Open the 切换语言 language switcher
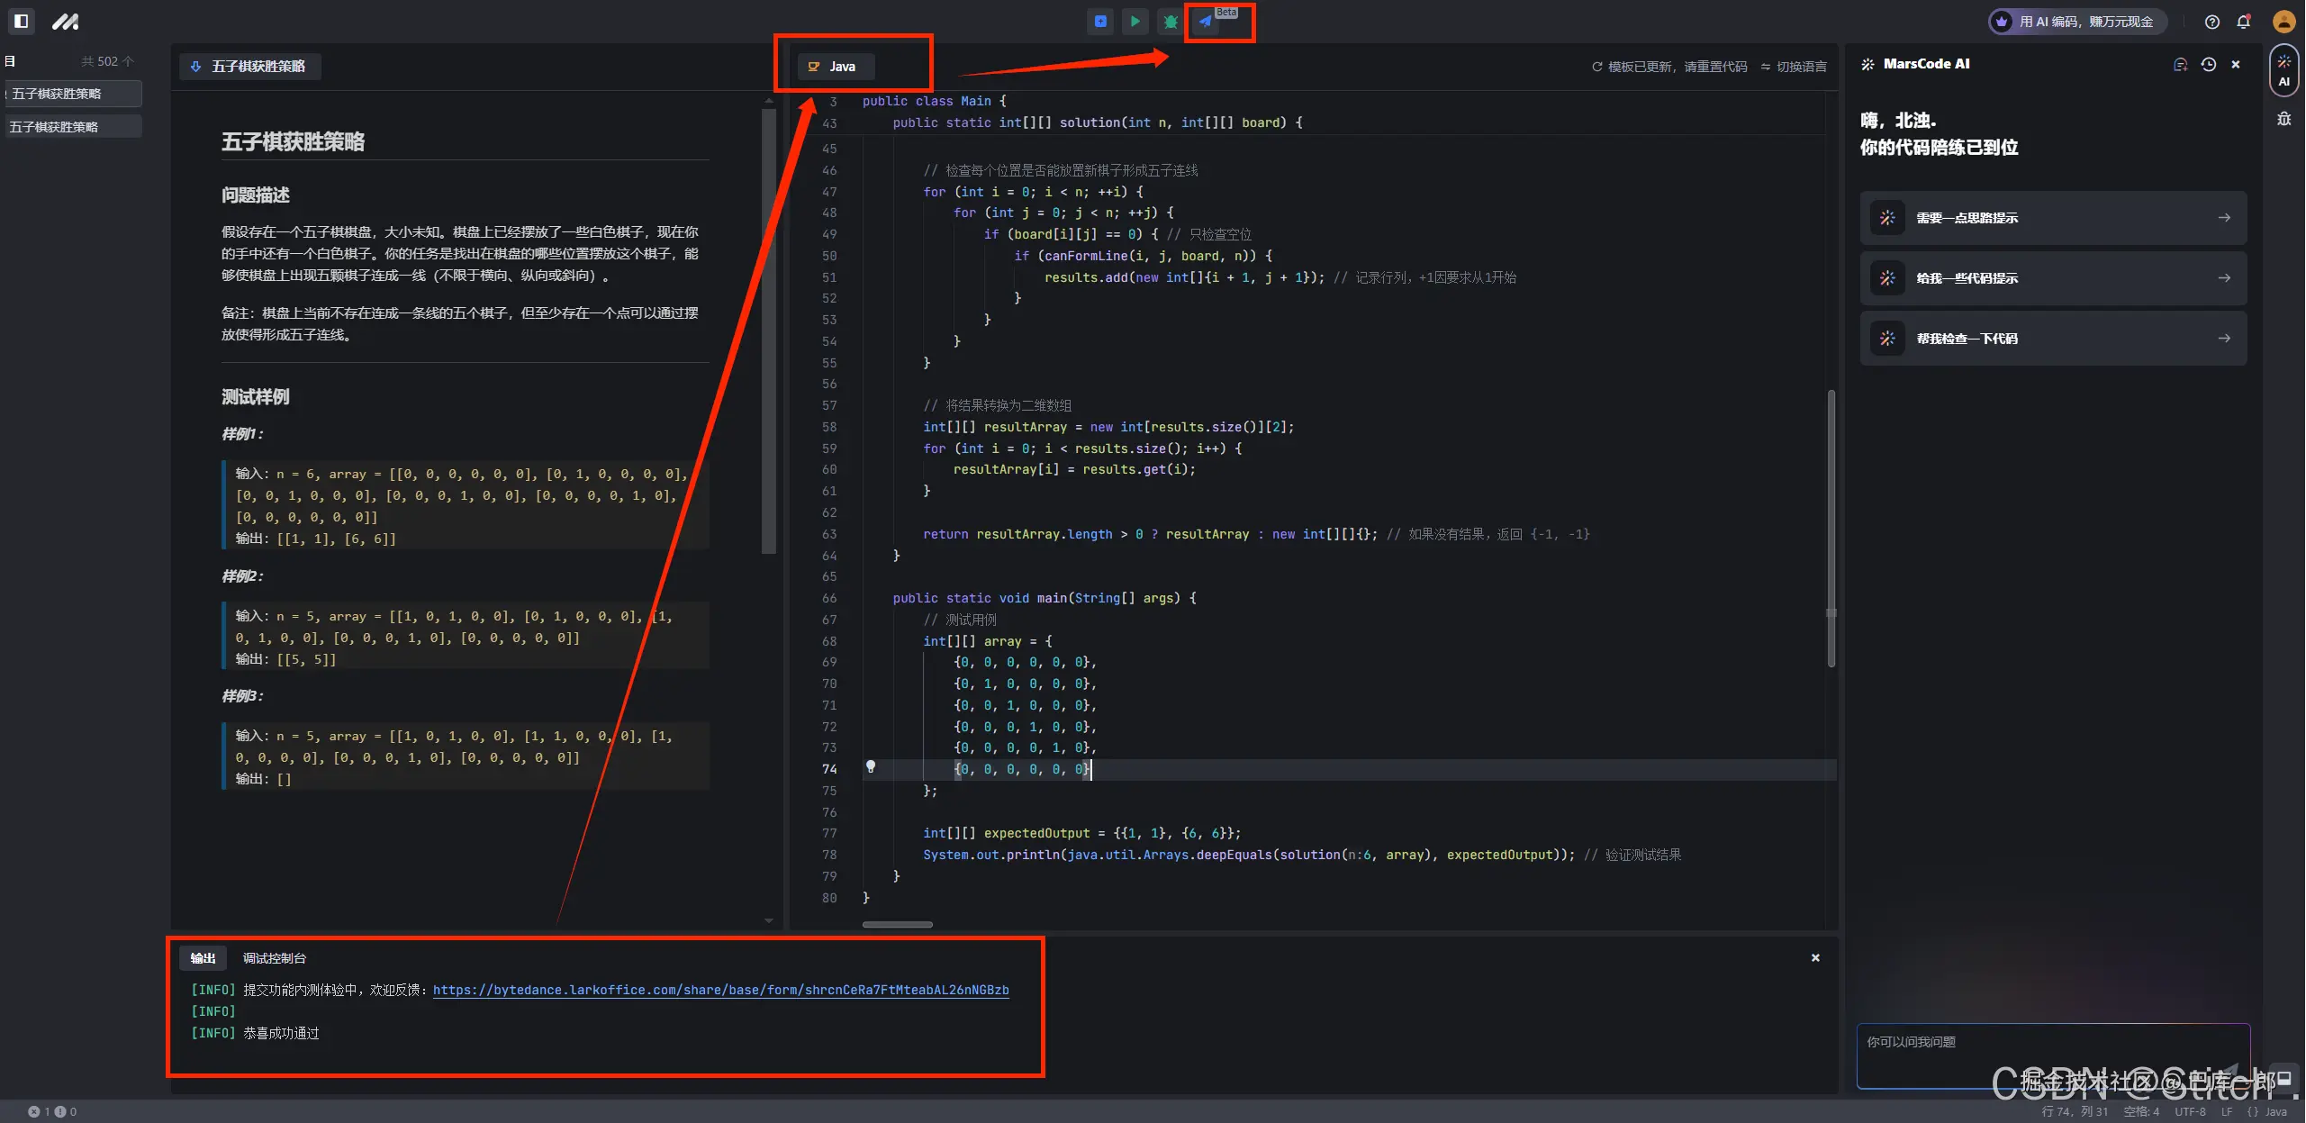The height and width of the screenshot is (1123, 2306). coord(1794,67)
